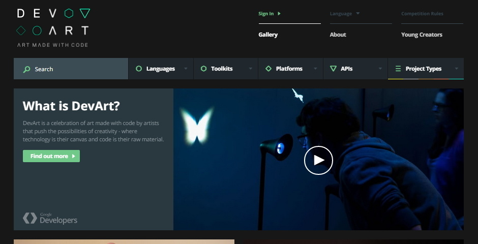Image resolution: width=478 pixels, height=244 pixels.
Task: Open the Gallery page
Action: (268, 35)
